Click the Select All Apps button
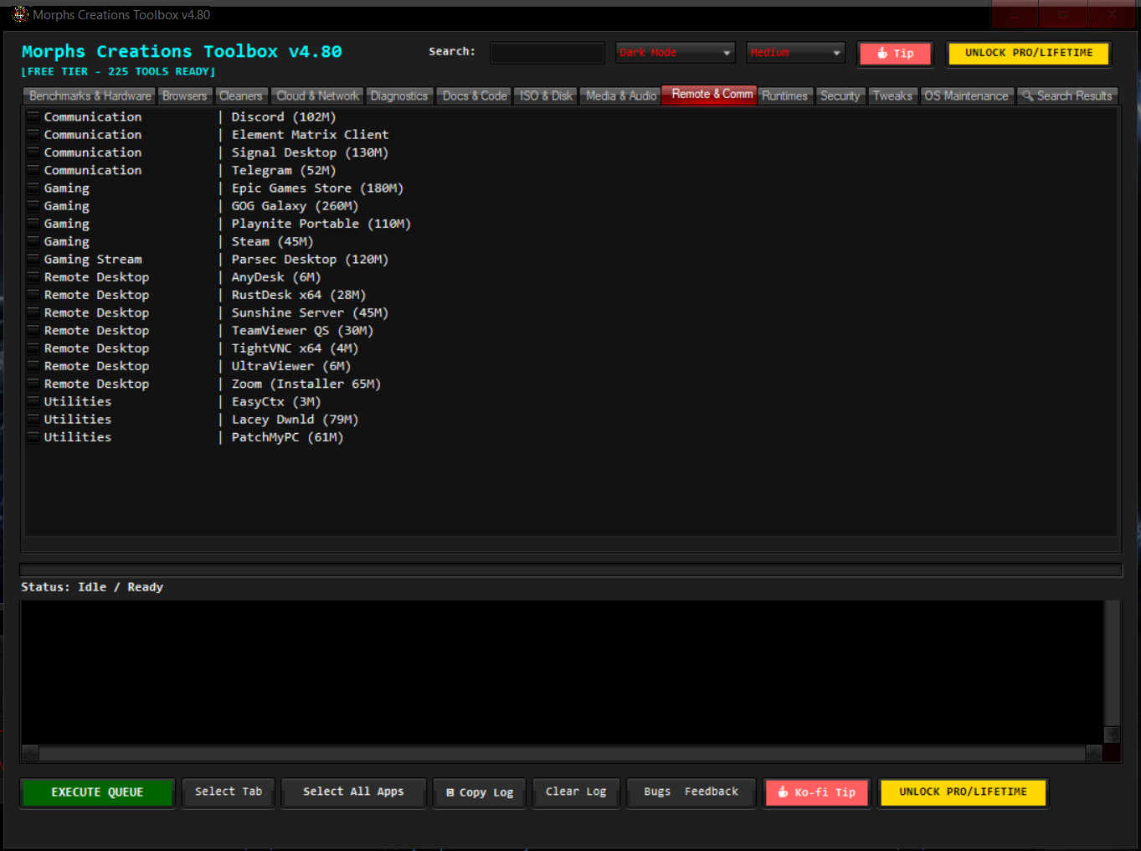This screenshot has height=851, width=1141. point(353,792)
